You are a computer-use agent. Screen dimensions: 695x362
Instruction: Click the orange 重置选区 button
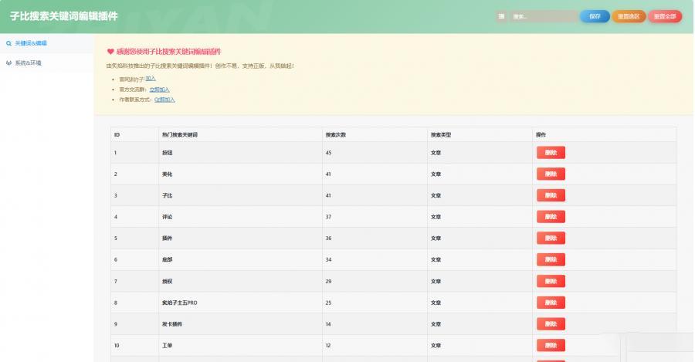629,16
